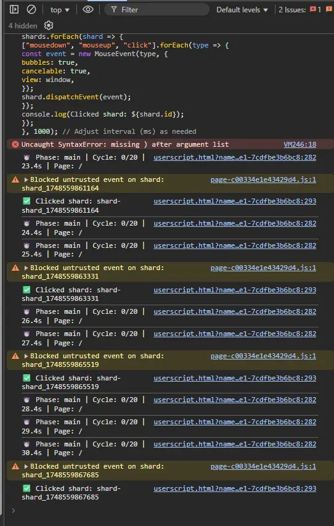Select the console.log(Clicked shard...) code line

[x=103, y=115]
